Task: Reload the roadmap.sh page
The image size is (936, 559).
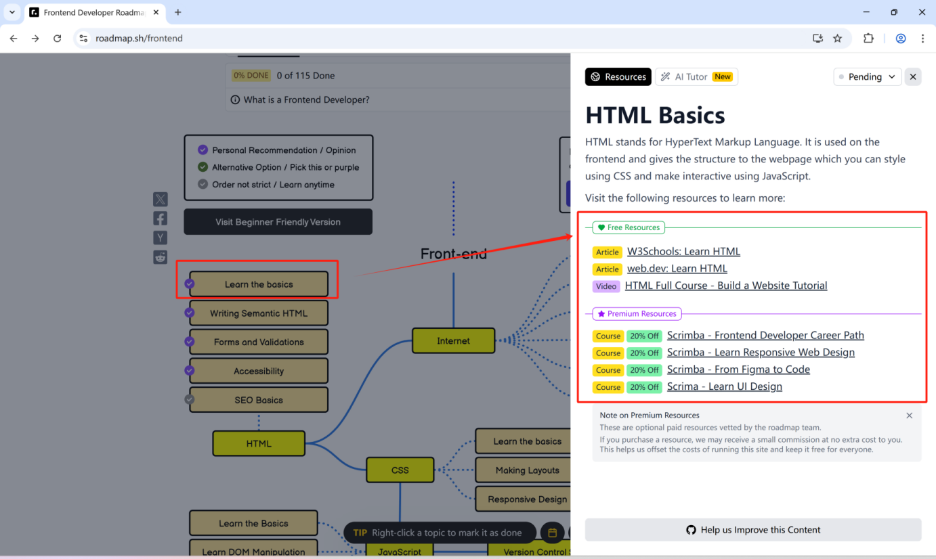Action: tap(58, 39)
